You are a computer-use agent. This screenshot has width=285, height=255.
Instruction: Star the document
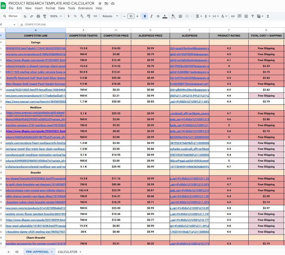pyautogui.click(x=100, y=3)
